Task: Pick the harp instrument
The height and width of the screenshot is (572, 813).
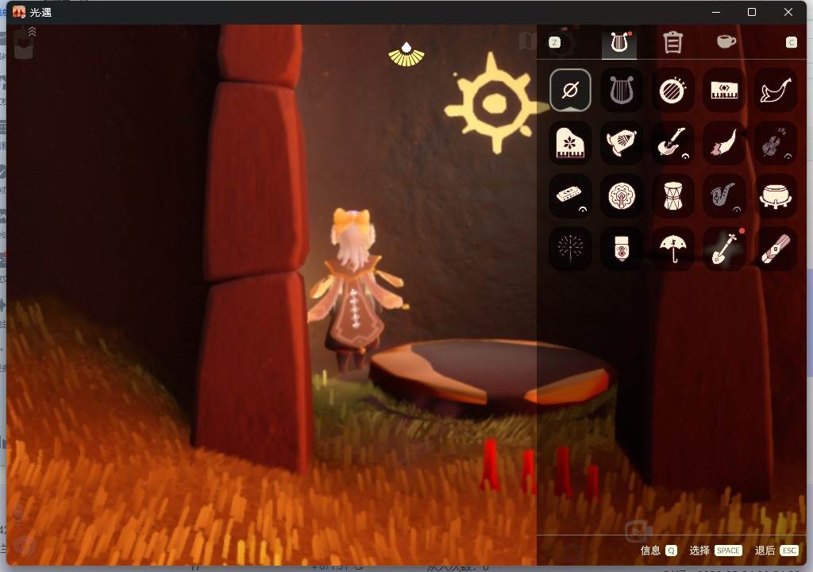Action: tap(621, 91)
